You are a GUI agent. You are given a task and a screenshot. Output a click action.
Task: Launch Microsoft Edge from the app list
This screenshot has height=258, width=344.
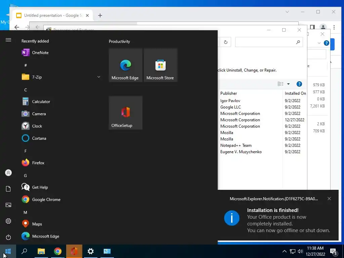tap(40, 236)
